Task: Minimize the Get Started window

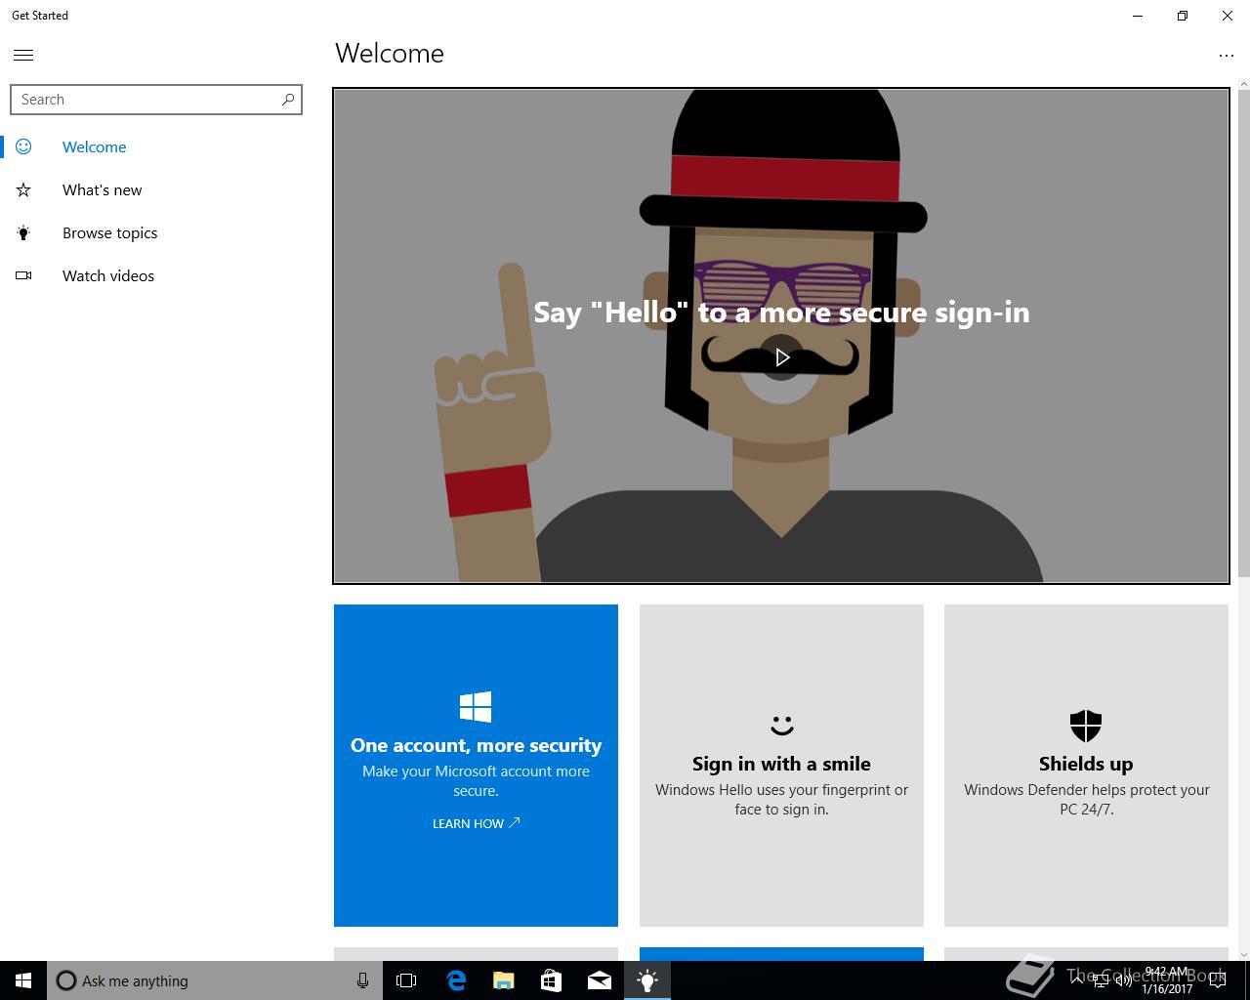Action: (1137, 16)
